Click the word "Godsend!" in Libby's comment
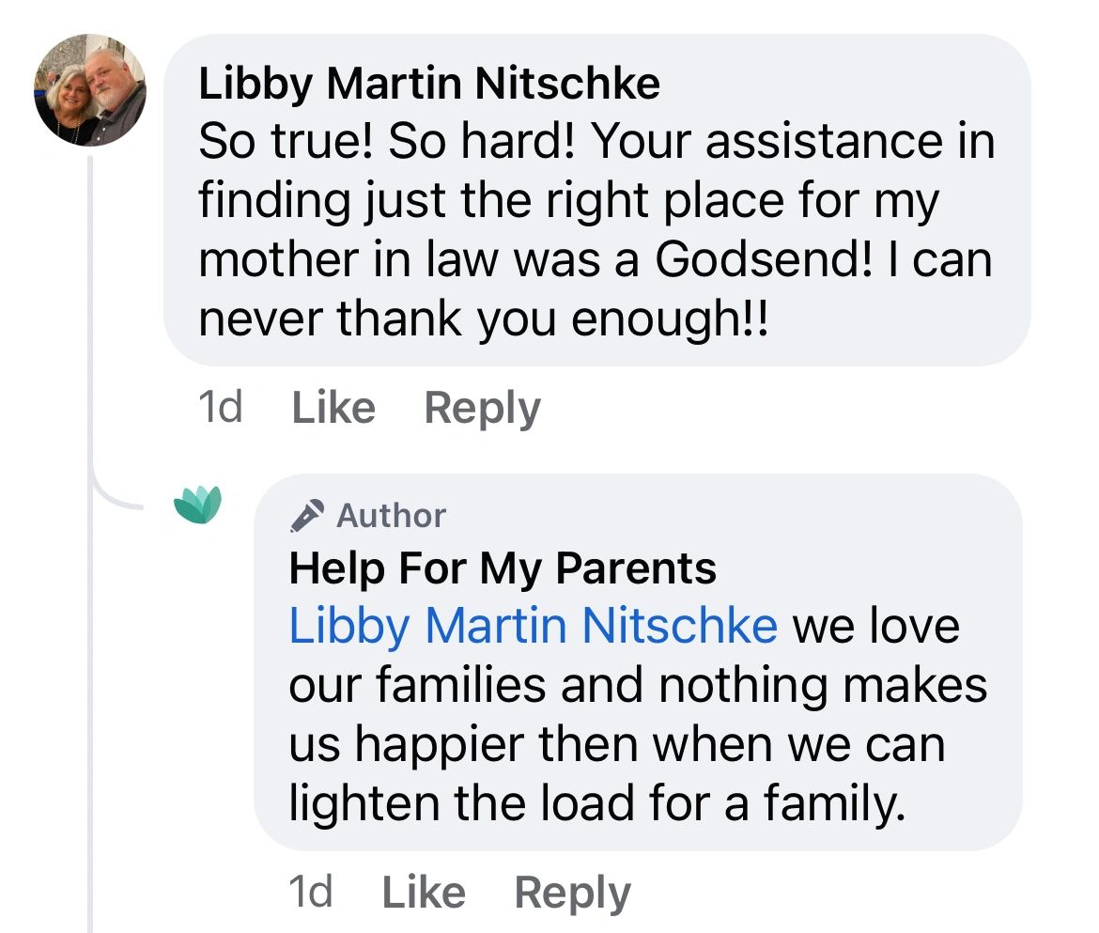This screenshot has width=1099, height=933. pyautogui.click(x=758, y=260)
